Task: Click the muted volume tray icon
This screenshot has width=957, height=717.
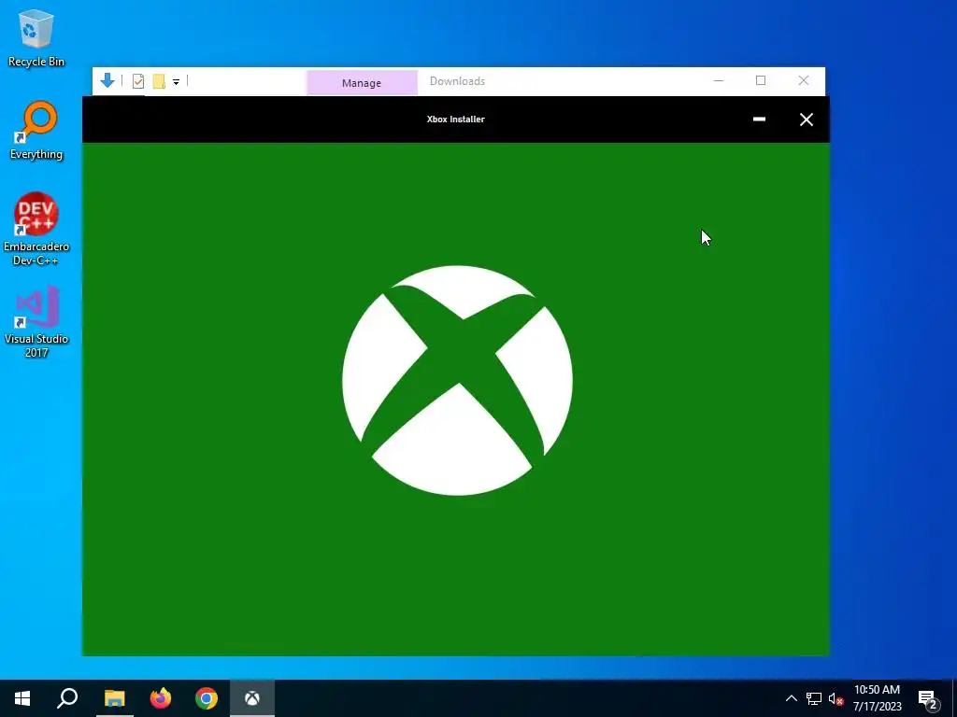Action: pos(836,698)
